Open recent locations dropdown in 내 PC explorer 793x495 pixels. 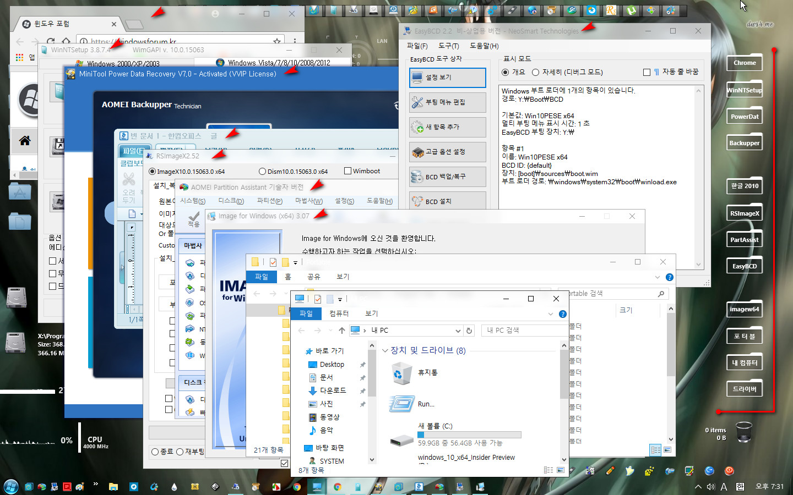(x=329, y=331)
